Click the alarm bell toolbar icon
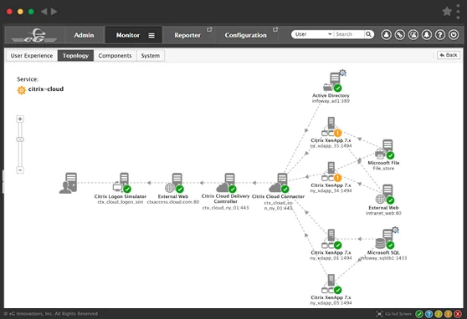 point(427,35)
